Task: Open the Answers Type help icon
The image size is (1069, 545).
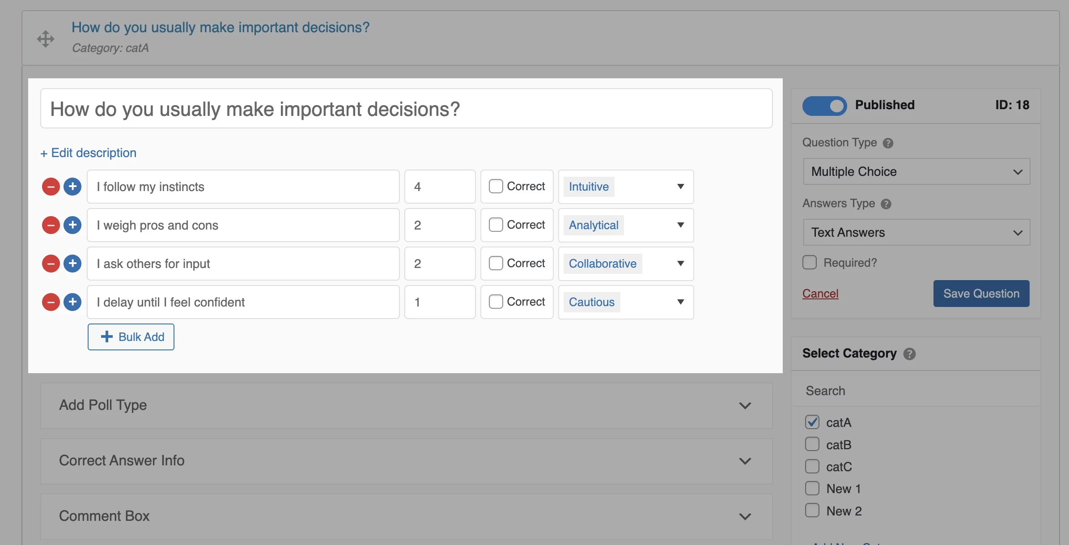Action: tap(886, 204)
